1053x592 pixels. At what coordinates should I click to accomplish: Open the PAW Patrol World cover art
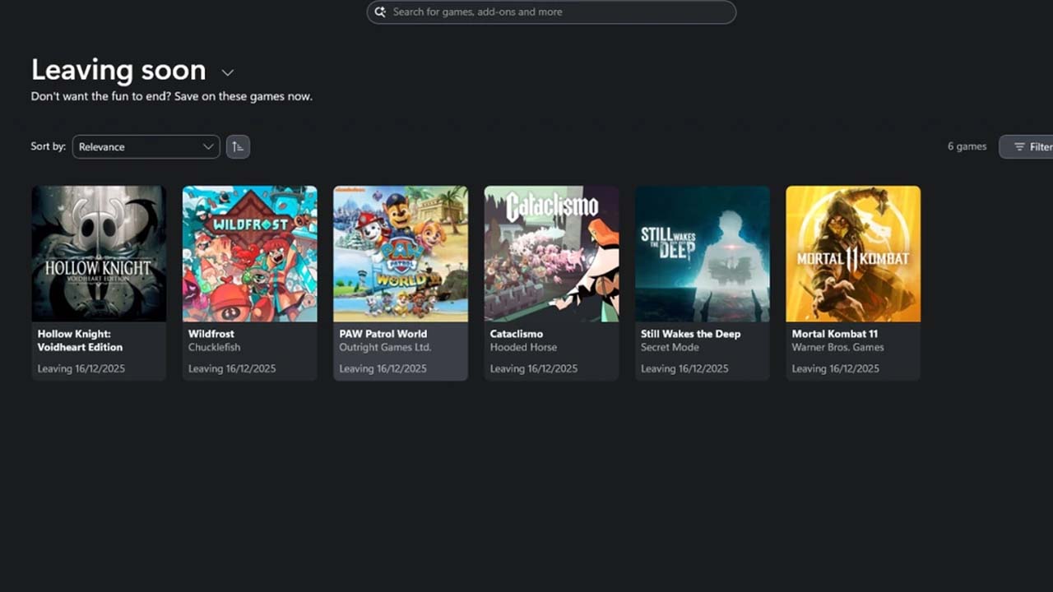point(401,253)
